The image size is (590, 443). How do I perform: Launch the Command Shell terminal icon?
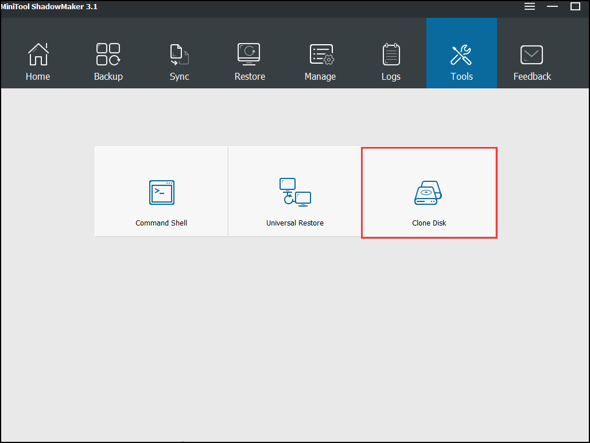click(161, 193)
